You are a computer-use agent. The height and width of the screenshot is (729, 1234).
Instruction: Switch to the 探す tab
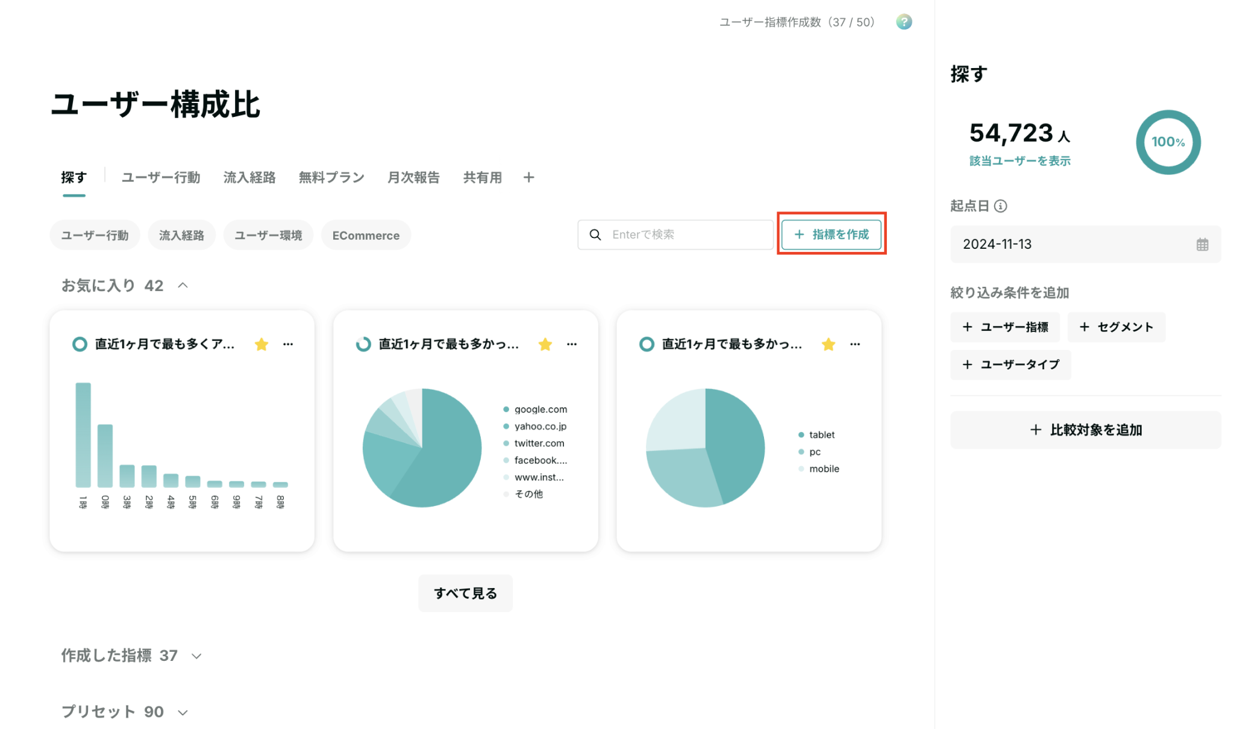[x=74, y=178]
